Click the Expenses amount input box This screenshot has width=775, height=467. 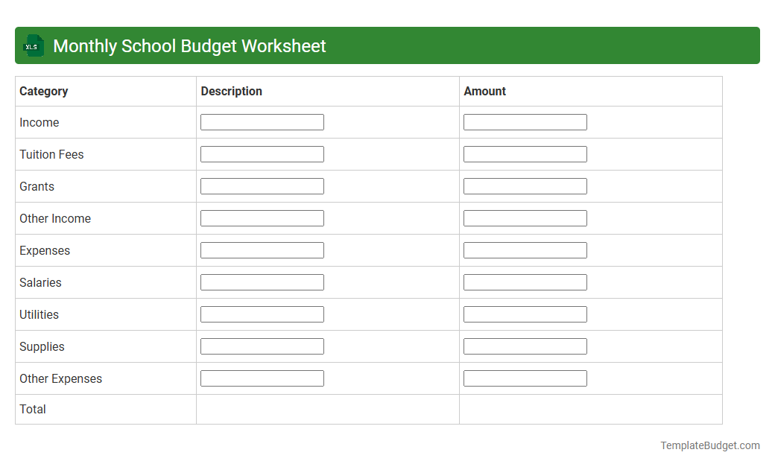coord(525,250)
